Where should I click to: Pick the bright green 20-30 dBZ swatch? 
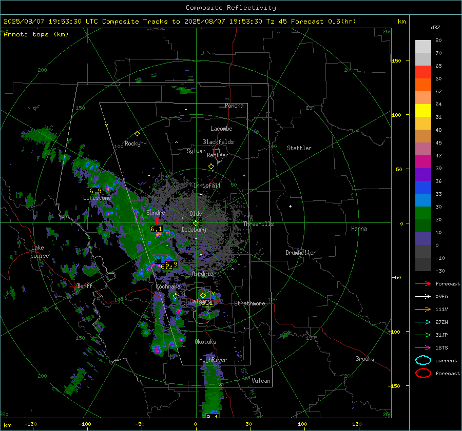(423, 213)
